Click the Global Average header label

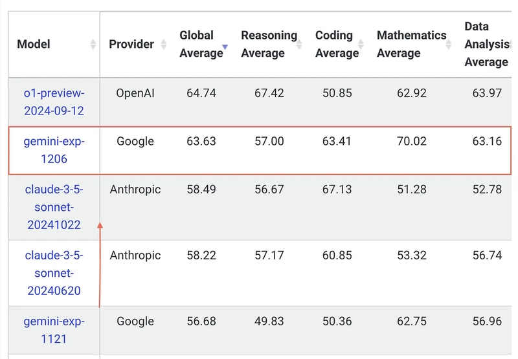pyautogui.click(x=201, y=44)
